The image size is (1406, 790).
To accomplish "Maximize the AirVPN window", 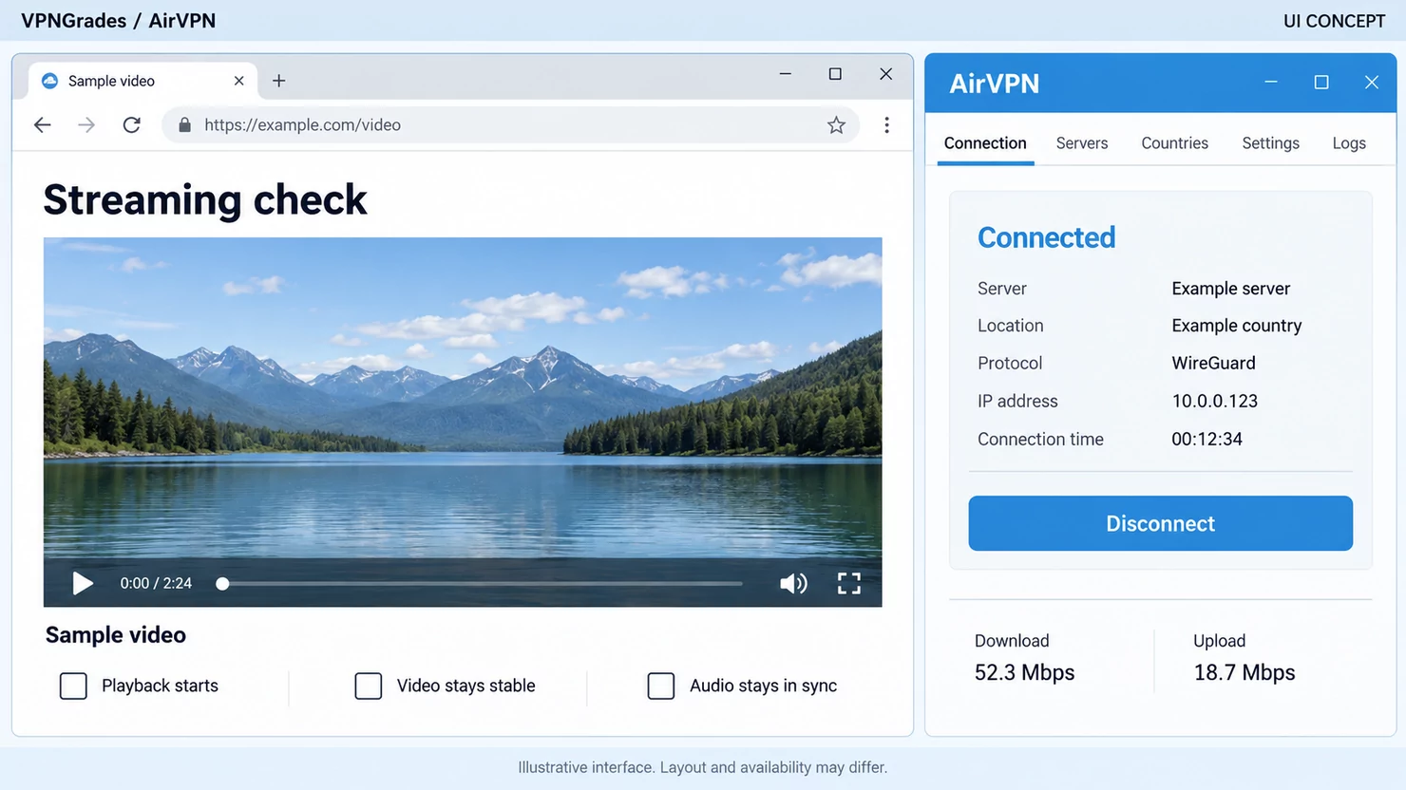I will tap(1321, 83).
